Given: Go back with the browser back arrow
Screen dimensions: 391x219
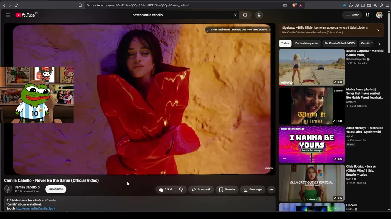Looking at the screenshot, I should click(x=4, y=5).
